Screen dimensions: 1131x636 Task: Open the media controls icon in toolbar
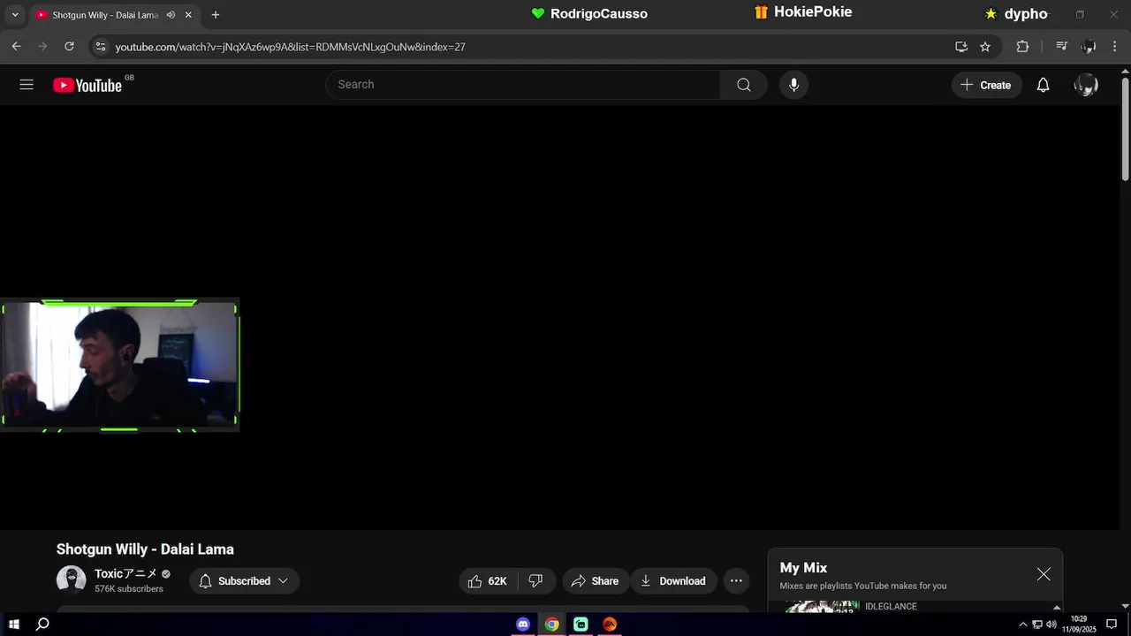pos(1062,46)
